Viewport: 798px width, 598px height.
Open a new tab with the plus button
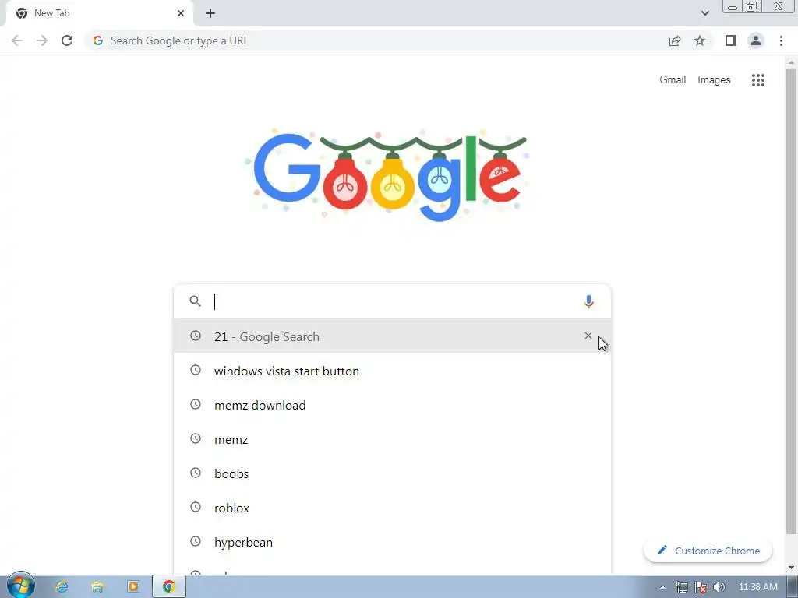click(210, 13)
